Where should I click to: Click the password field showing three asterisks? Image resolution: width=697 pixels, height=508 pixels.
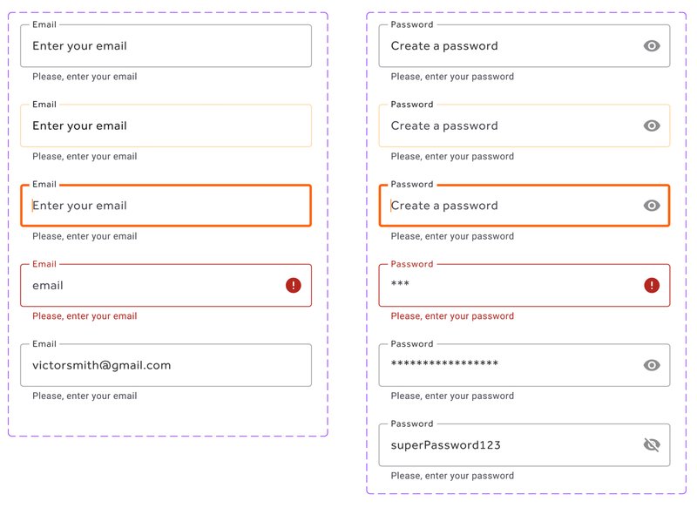click(524, 285)
